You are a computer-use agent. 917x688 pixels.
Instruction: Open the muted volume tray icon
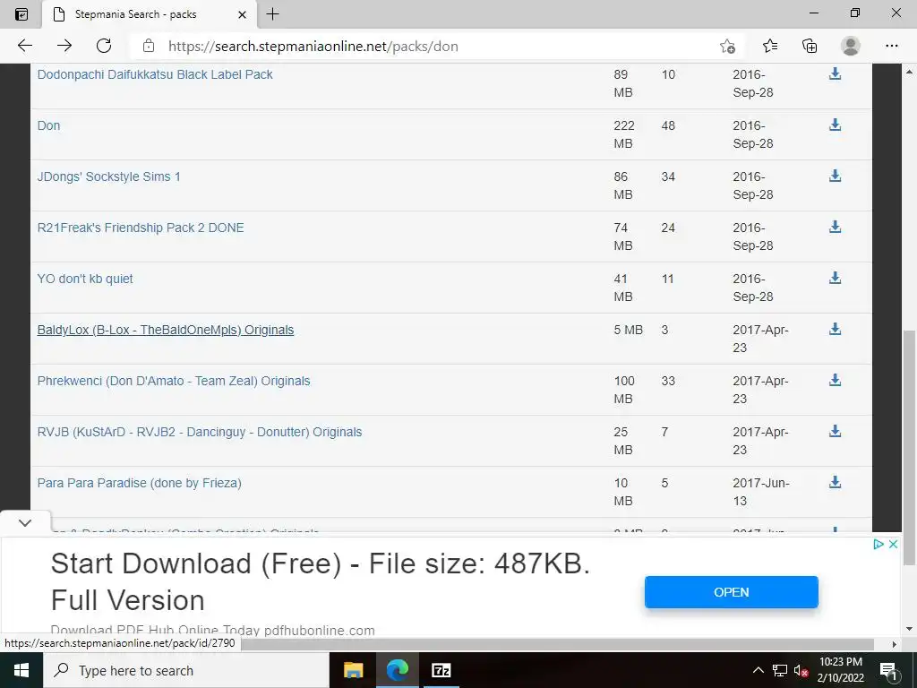(x=801, y=670)
